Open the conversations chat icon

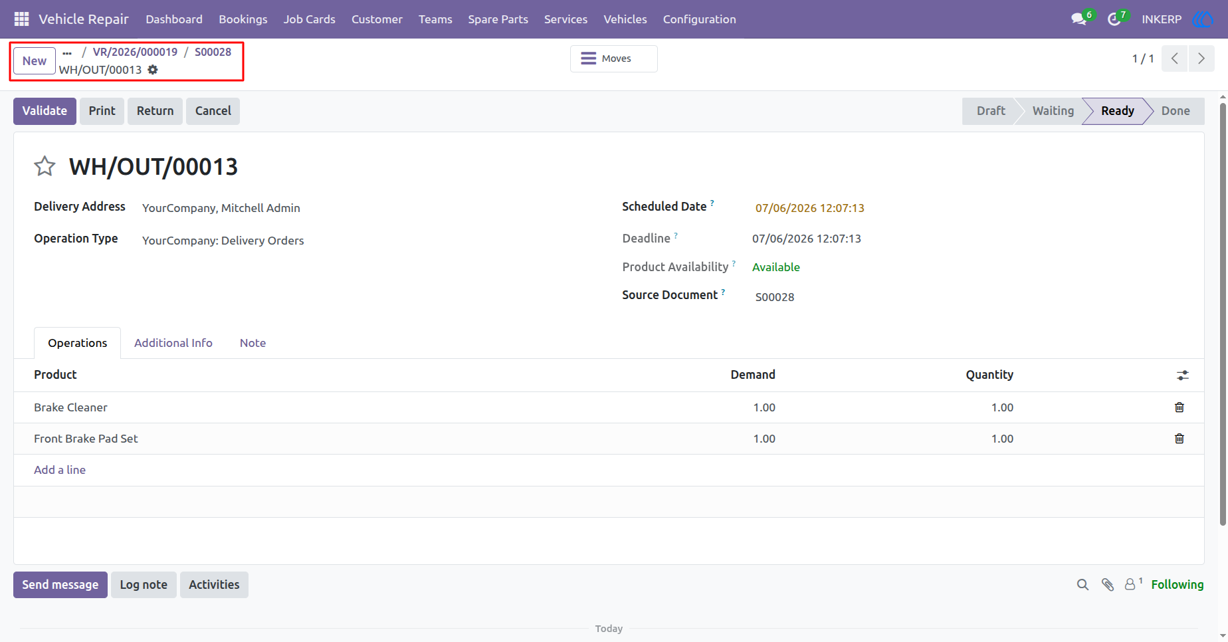pyautogui.click(x=1078, y=19)
